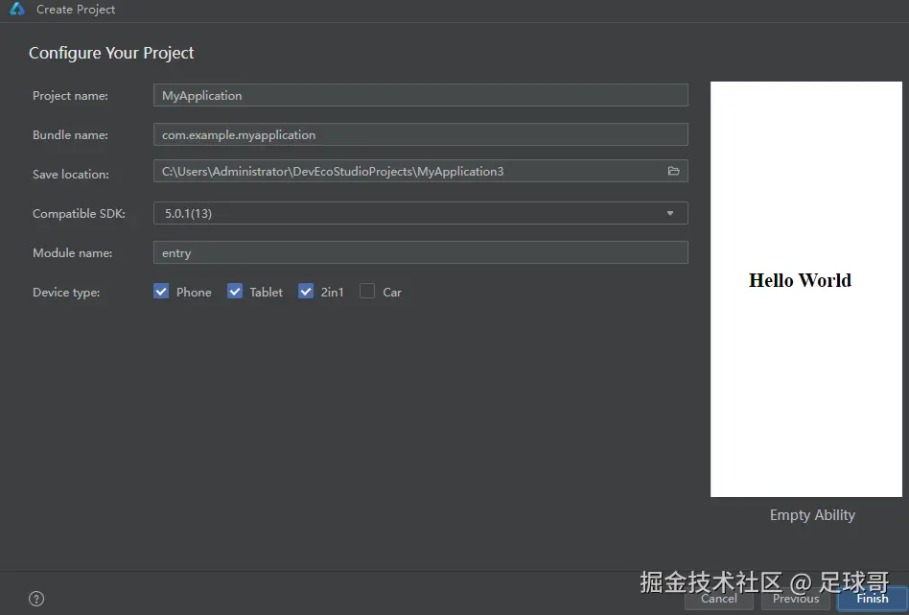This screenshot has width=909, height=615.
Task: Click the Compatible SDK label
Action: point(79,214)
